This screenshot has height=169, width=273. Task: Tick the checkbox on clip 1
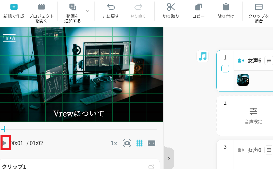coord(225,69)
